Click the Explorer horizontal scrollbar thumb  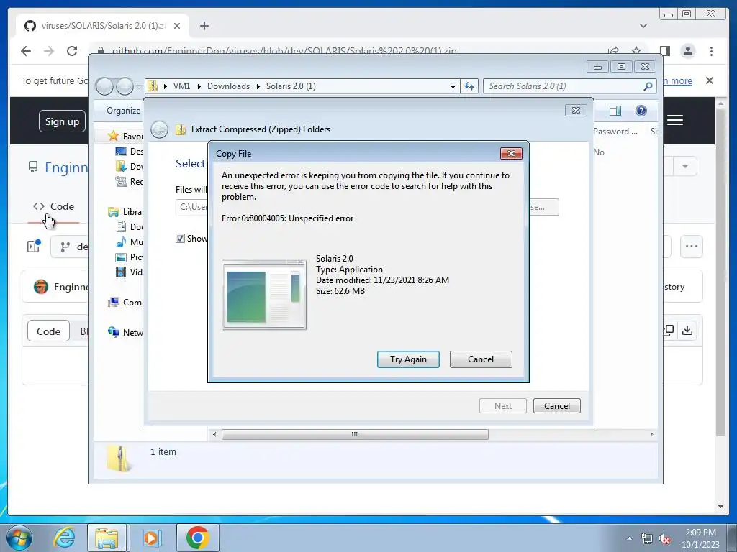tap(355, 434)
